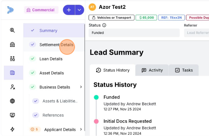Expand the Business Details chevron
209x139 pixels.
tap(81, 87)
